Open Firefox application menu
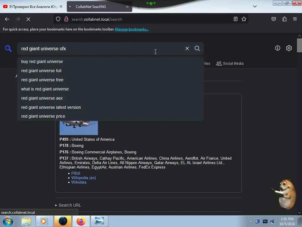Screen dimensions: 302x227 295,19
